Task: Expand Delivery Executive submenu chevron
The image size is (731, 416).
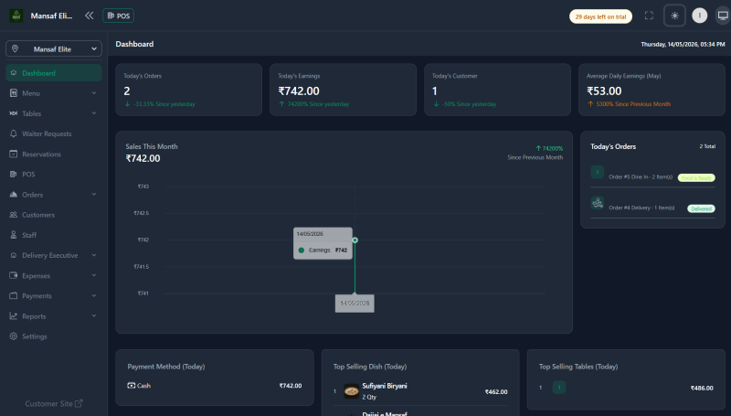Action: coord(94,255)
